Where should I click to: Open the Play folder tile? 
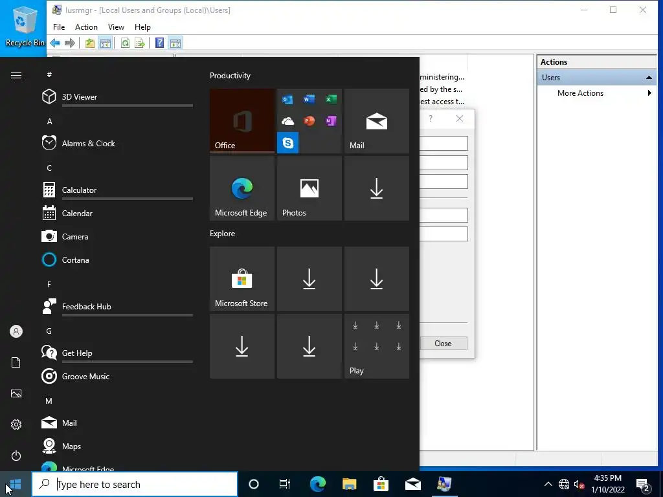pos(377,346)
